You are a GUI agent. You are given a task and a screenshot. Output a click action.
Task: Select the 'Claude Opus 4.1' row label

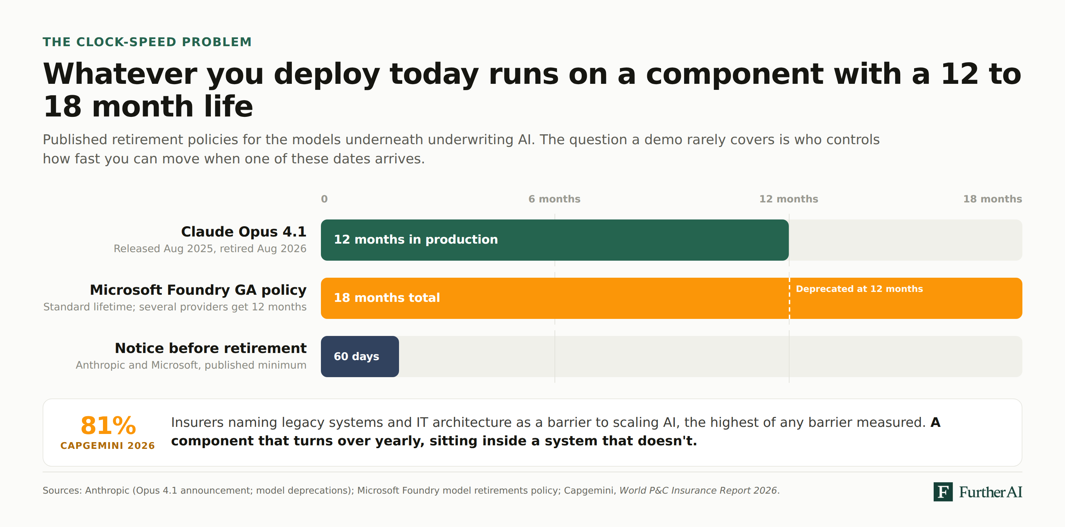click(244, 232)
